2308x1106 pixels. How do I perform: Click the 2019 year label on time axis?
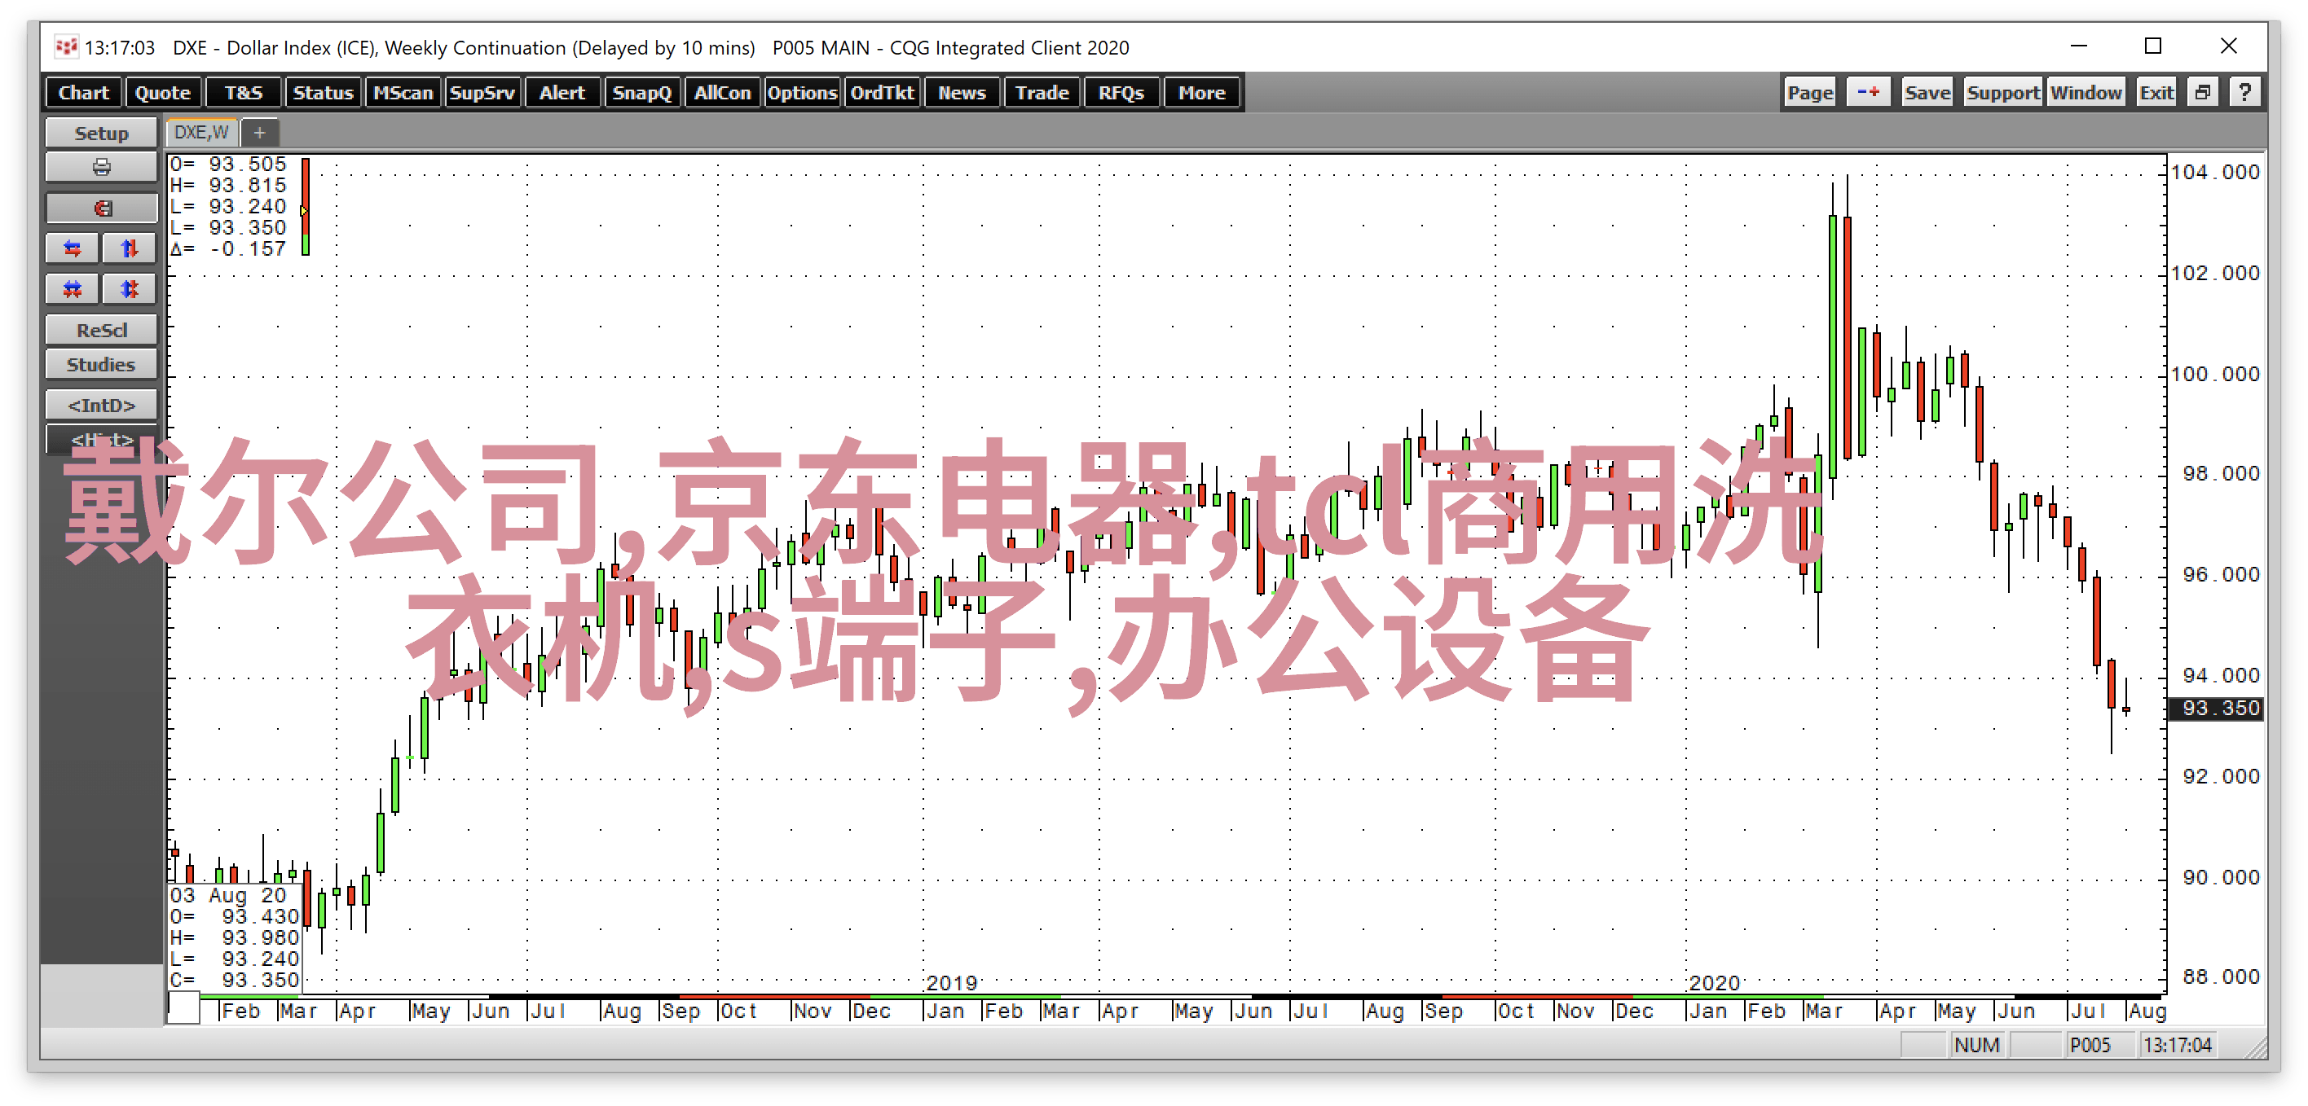[952, 982]
